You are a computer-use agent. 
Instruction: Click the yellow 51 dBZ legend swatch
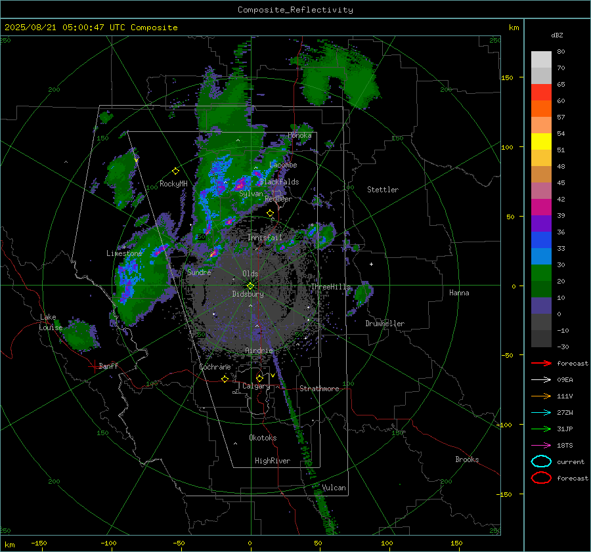[541, 141]
